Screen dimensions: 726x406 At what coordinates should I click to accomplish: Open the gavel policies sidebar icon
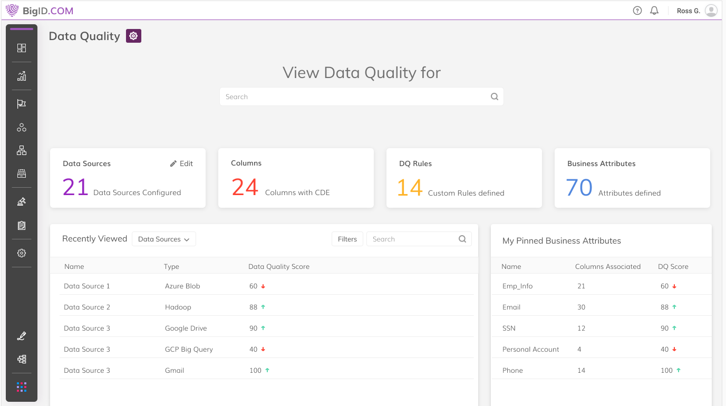click(x=22, y=201)
